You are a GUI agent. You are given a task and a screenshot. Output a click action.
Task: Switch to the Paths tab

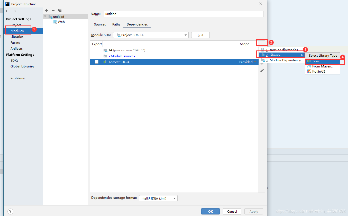pos(116,24)
